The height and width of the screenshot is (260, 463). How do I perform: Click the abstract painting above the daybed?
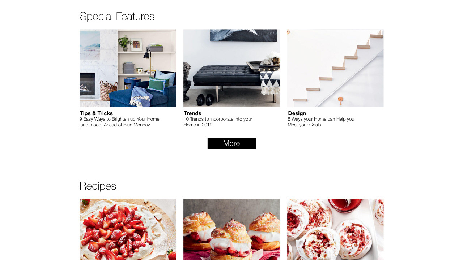tap(243, 35)
